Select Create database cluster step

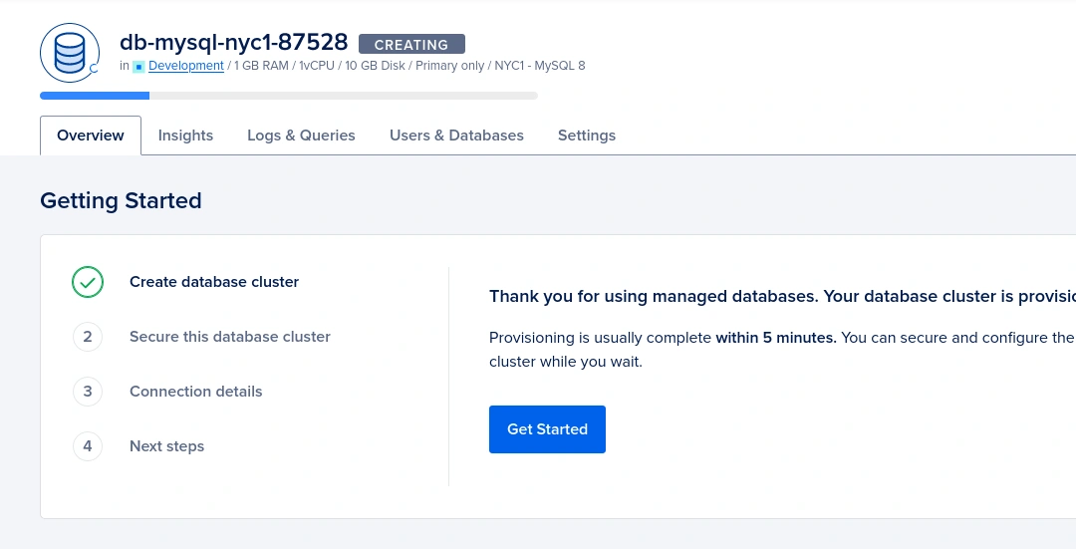214,282
